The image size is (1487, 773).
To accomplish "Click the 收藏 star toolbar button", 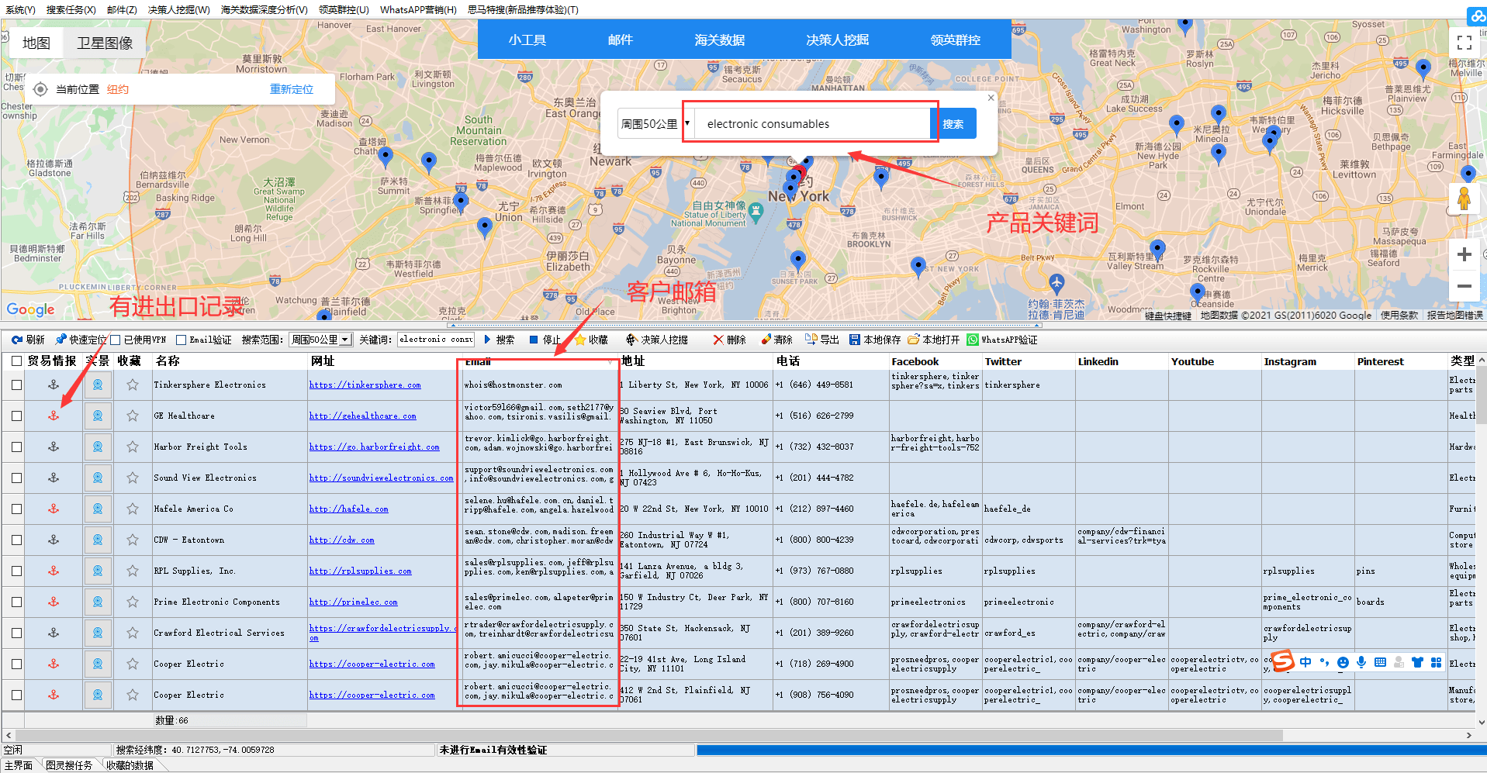I will pyautogui.click(x=591, y=340).
